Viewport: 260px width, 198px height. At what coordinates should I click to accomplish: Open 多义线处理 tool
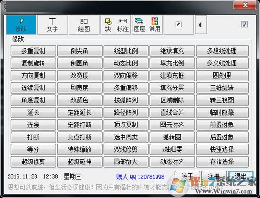(x=222, y=63)
